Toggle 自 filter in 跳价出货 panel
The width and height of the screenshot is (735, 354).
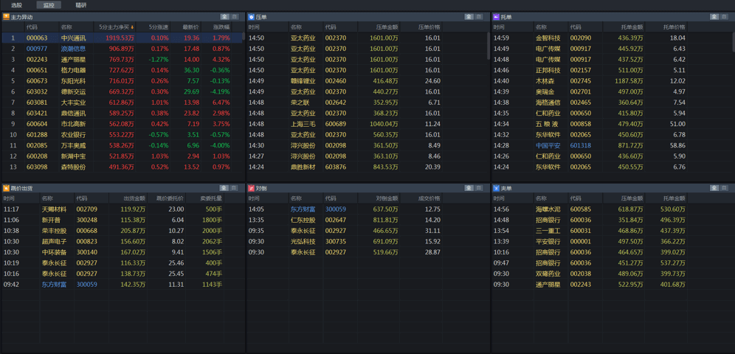point(233,188)
